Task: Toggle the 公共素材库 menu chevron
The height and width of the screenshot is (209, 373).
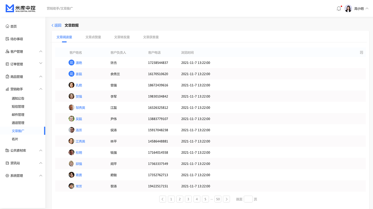Action: (41, 150)
